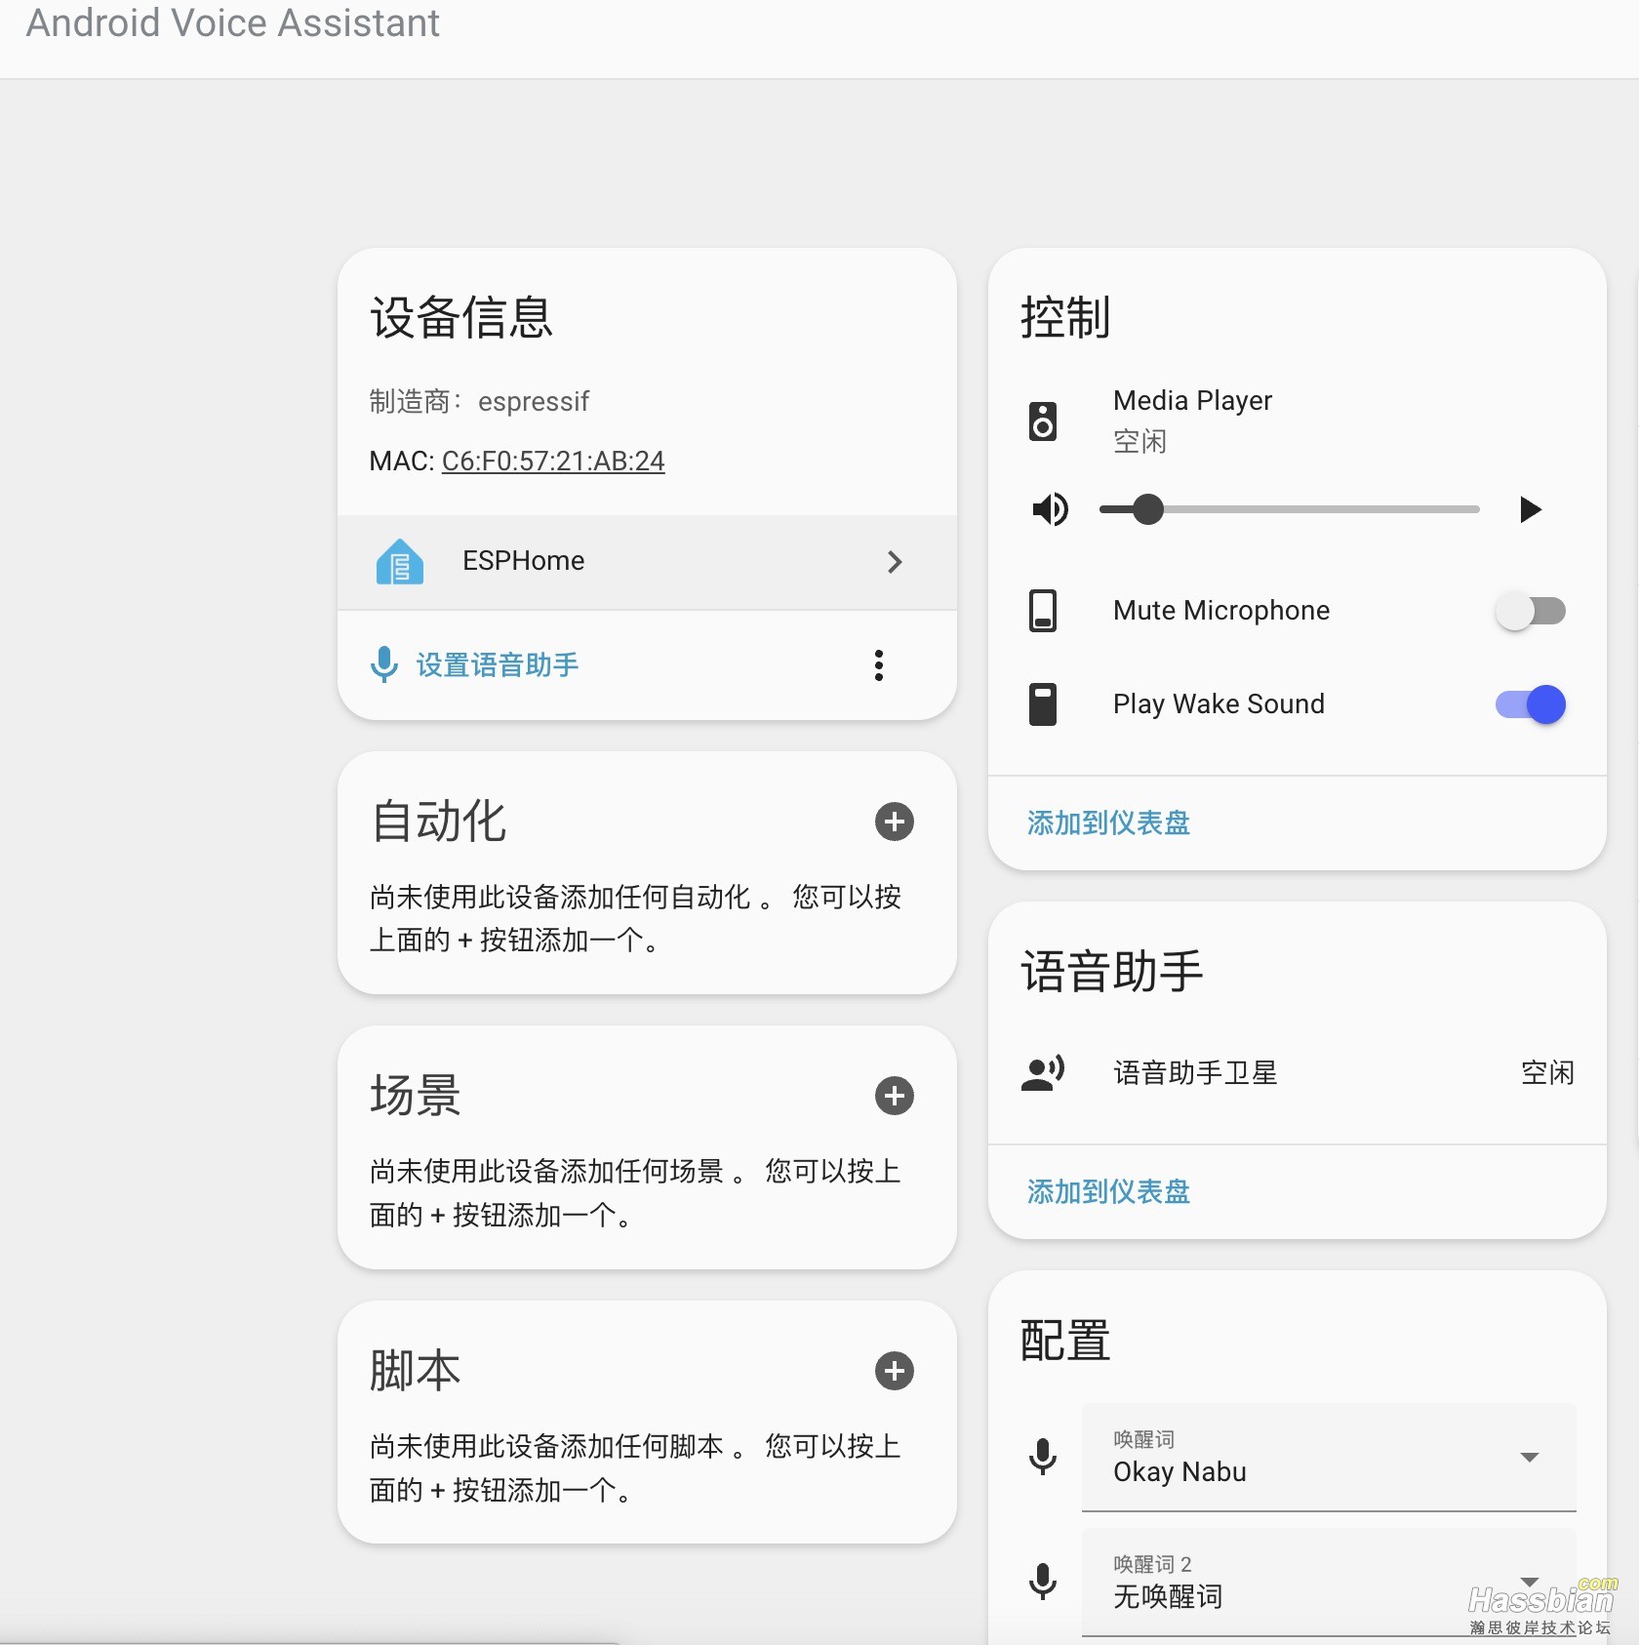This screenshot has height=1645, width=1639.
Task: Click the add automation plus icon
Action: [x=894, y=822]
